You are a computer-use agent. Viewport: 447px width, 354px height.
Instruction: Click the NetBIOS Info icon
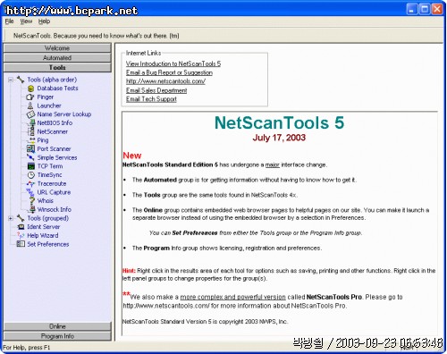[31, 122]
